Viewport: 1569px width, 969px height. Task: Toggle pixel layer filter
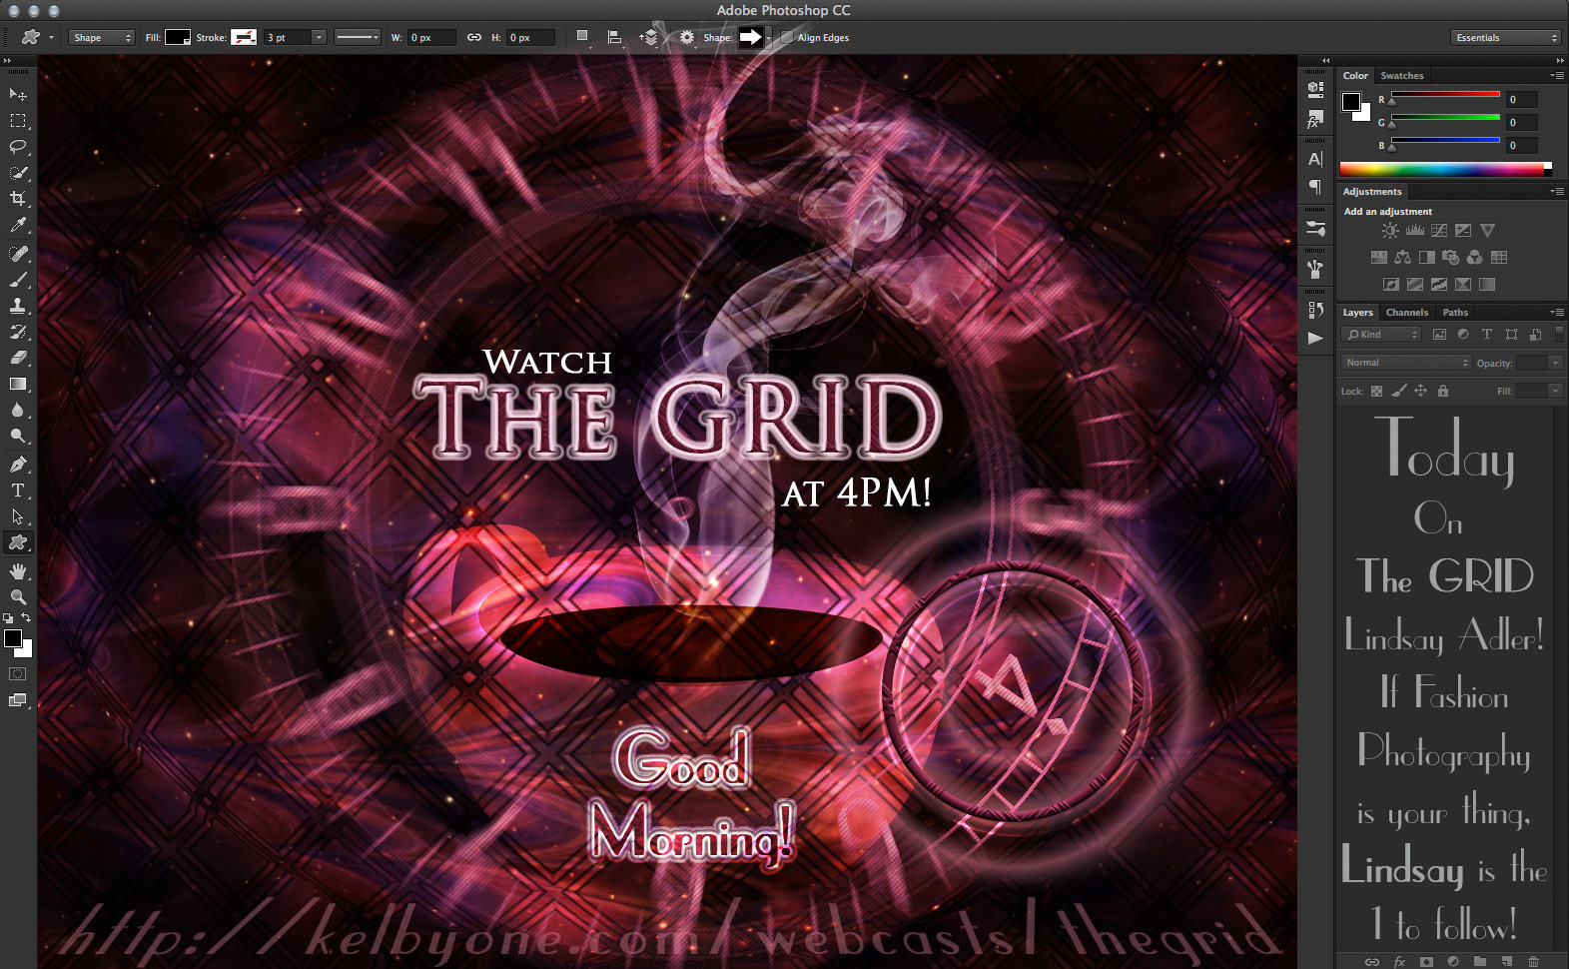(1439, 335)
